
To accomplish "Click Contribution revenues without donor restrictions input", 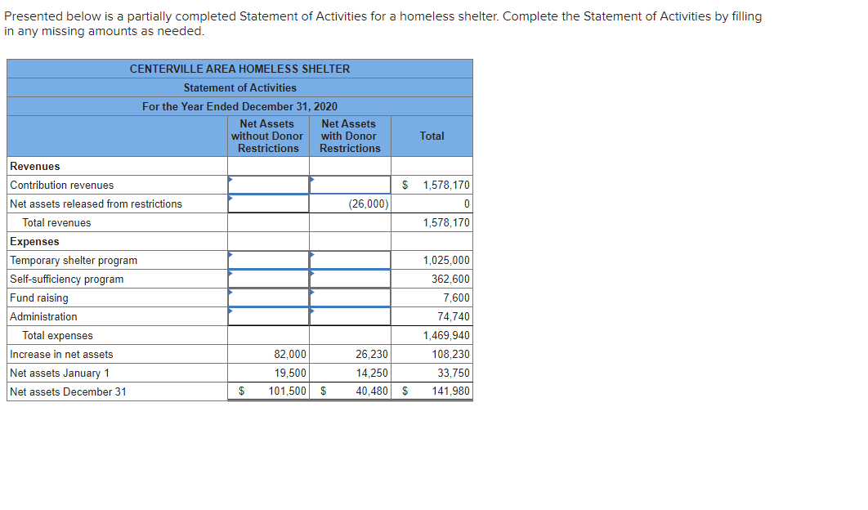I will click(x=268, y=185).
